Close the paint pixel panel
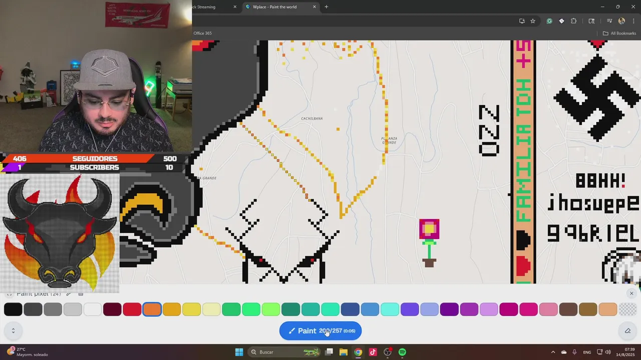The image size is (641, 360). (631, 293)
